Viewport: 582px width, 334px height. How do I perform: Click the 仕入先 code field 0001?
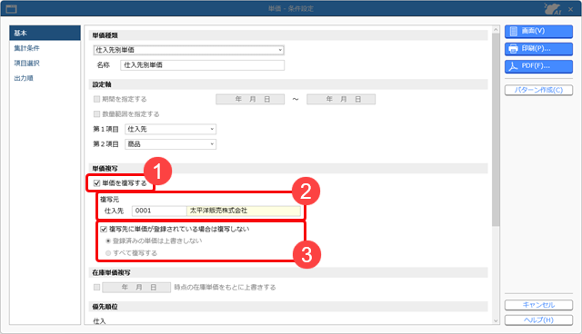click(159, 211)
